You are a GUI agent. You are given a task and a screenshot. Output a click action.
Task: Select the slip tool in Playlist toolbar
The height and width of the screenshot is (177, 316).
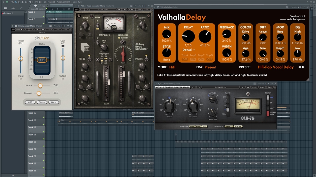point(26,2)
